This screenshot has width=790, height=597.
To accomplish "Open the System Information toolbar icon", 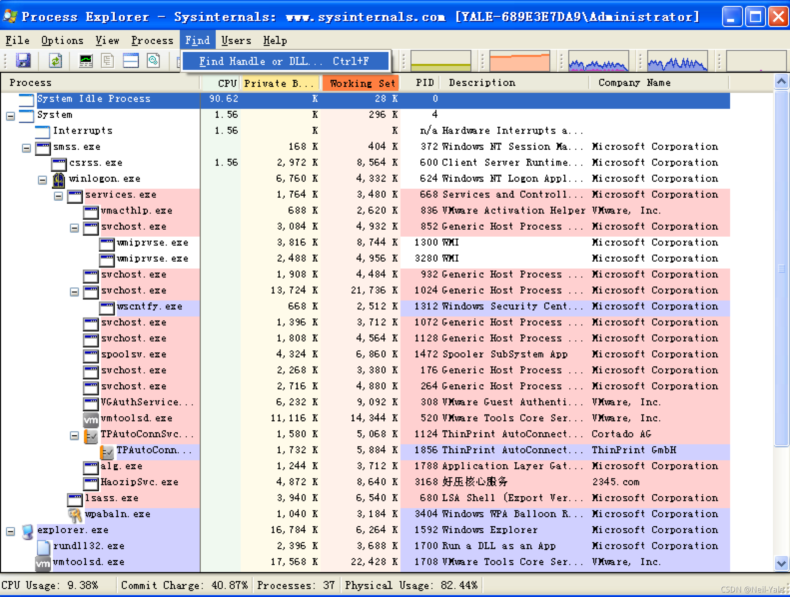I will [x=86, y=61].
